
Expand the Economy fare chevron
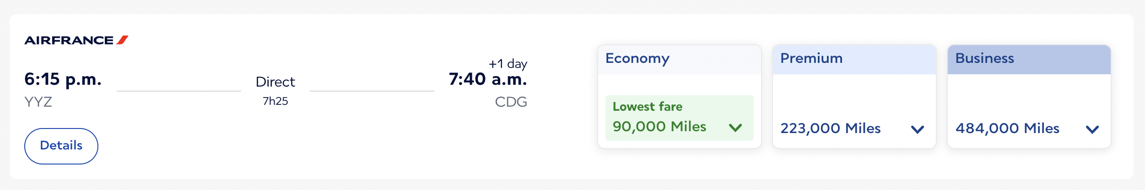(735, 128)
